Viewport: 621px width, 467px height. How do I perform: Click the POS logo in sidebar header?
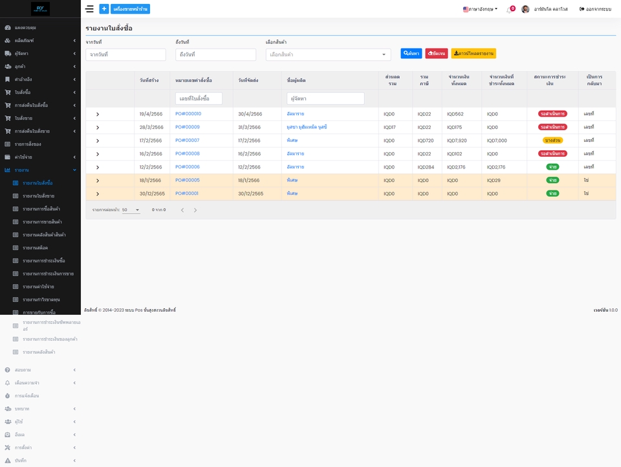40,8
